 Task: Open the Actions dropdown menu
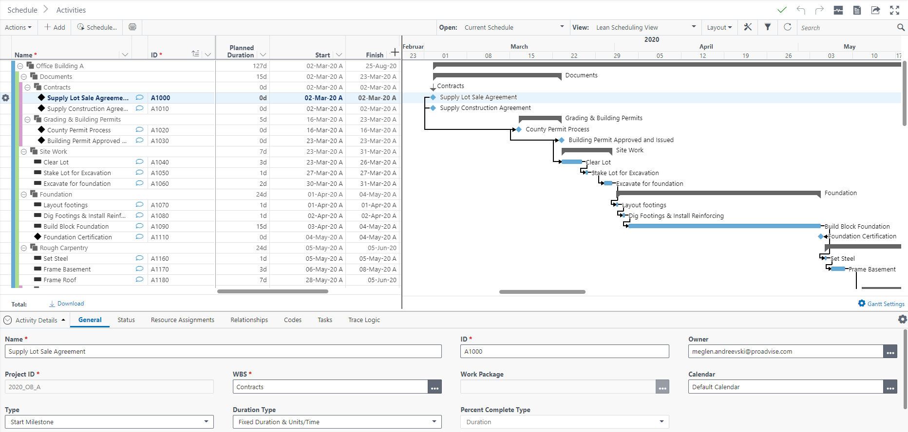pos(18,27)
